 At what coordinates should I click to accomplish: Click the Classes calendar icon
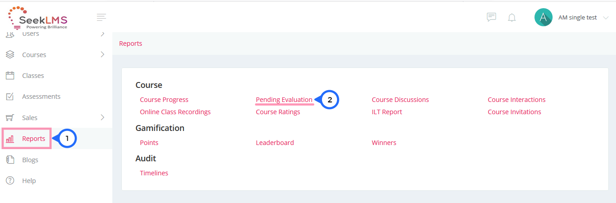[10, 76]
